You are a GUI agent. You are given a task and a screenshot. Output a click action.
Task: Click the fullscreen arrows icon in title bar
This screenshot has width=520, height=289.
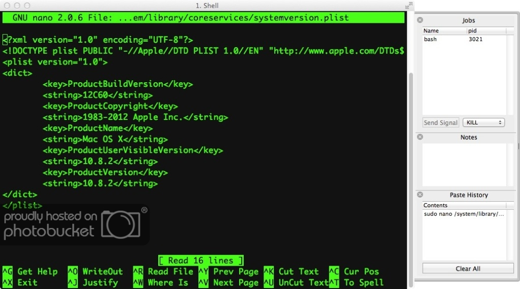409,5
